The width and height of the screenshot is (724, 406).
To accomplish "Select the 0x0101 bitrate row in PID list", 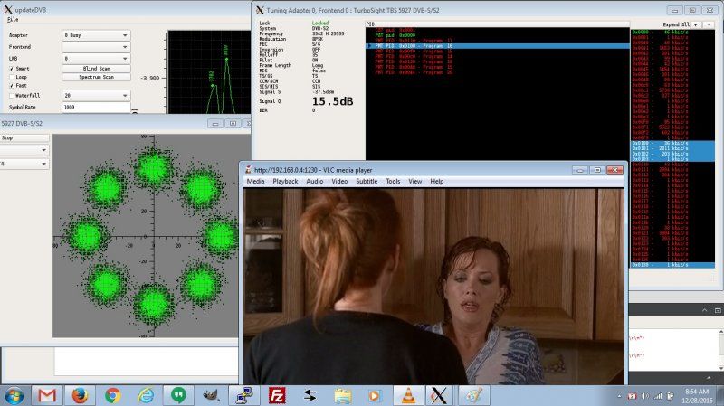I will (672, 148).
